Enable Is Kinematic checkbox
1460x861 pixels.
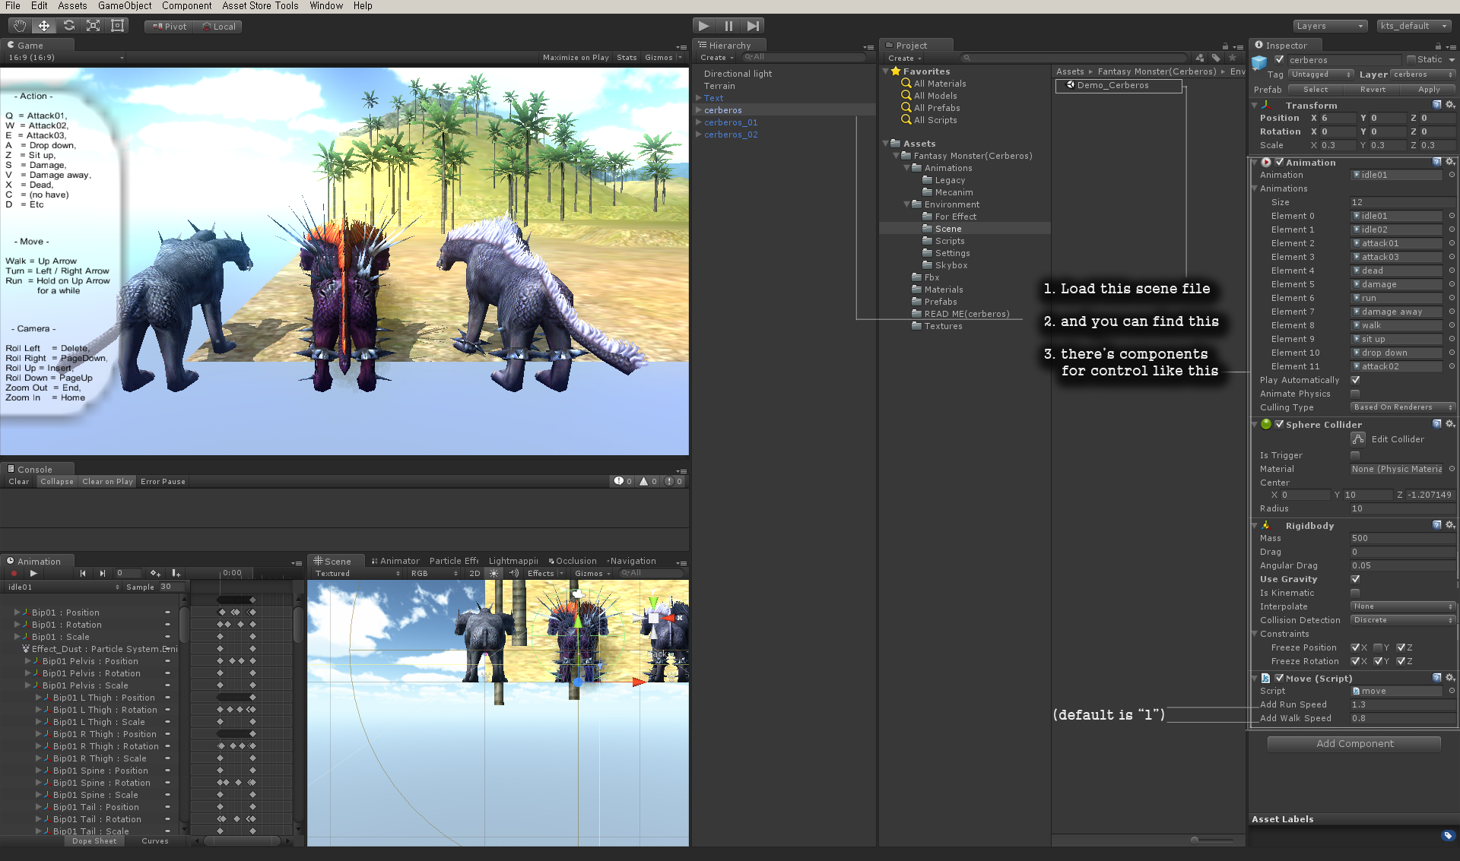pos(1355,593)
